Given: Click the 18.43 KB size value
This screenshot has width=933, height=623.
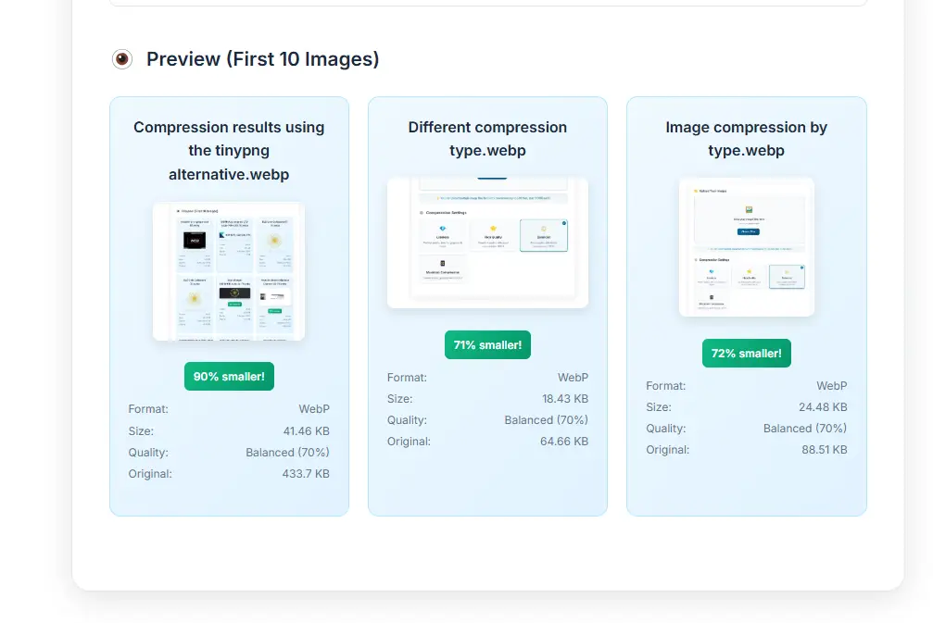Looking at the screenshot, I should 564,399.
